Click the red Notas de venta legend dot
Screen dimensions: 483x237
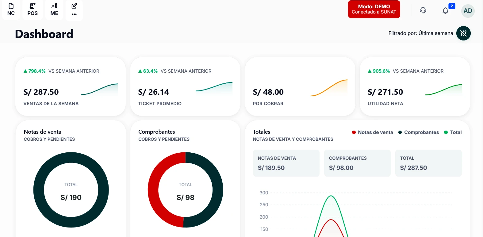pos(354,132)
